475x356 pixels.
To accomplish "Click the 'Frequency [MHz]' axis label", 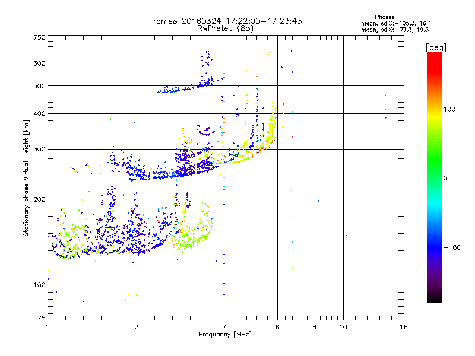I will tap(225, 335).
